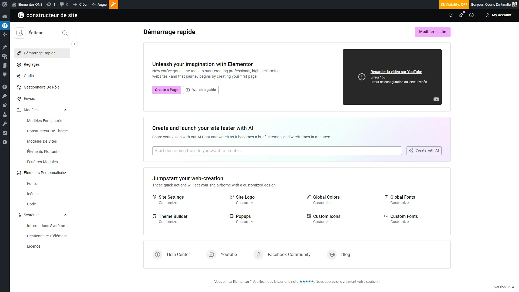Open Icônes in sidebar
This screenshot has width=519, height=292.
(33, 194)
